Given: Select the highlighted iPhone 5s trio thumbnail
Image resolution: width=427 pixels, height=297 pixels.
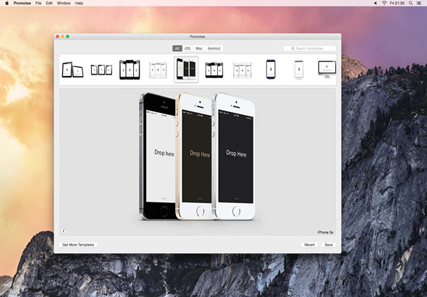Looking at the screenshot, I should 186,69.
